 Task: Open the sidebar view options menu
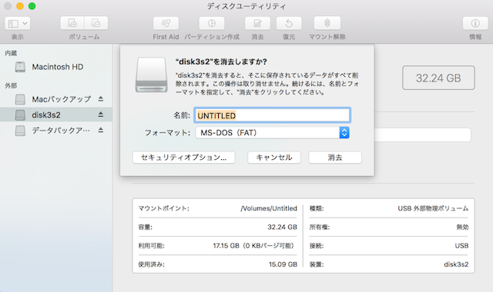(x=17, y=24)
